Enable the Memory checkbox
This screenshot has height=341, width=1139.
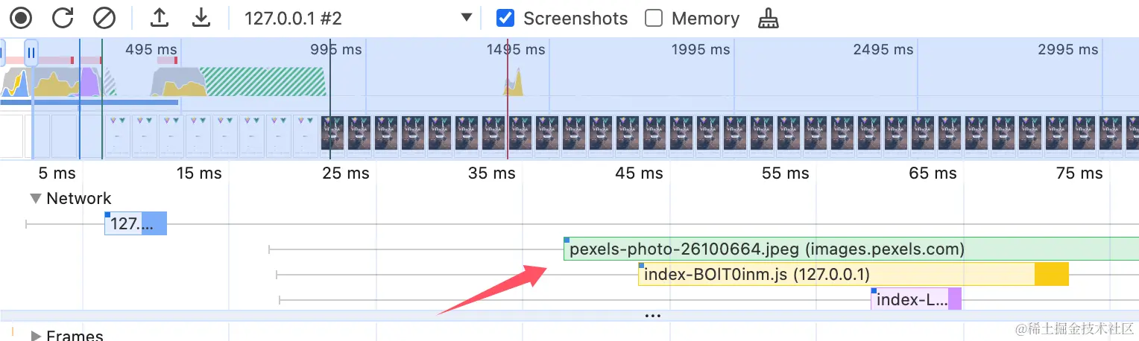pos(654,18)
